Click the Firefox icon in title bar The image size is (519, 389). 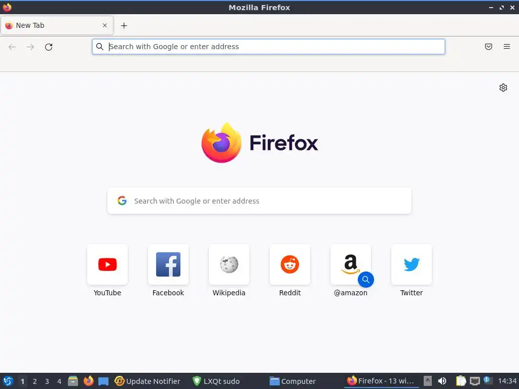pos(7,7)
